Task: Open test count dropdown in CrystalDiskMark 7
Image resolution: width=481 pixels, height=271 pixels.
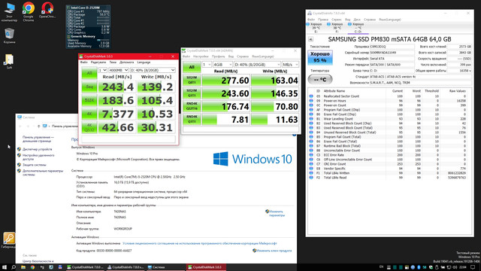Action: click(x=207, y=65)
